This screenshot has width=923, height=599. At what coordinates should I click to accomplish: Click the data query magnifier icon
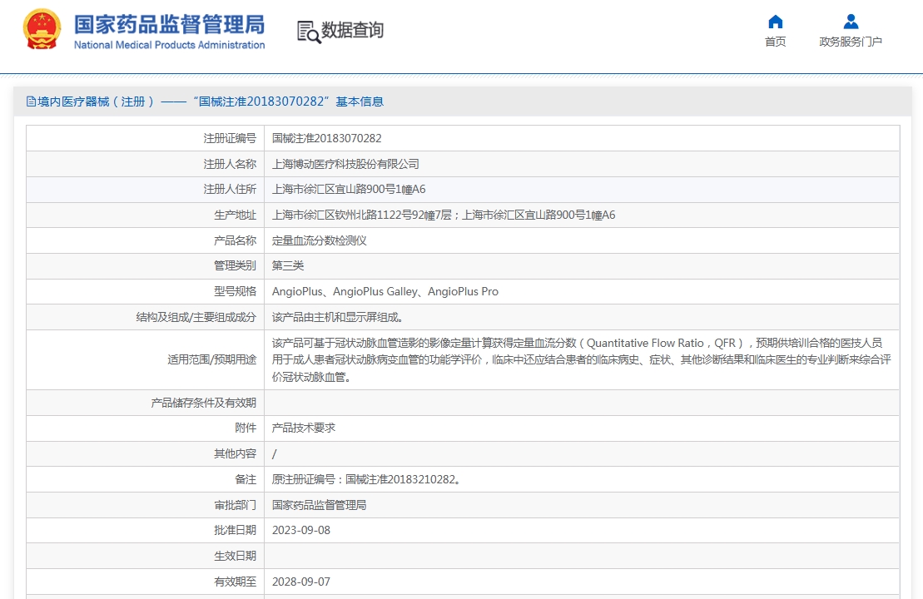tap(309, 32)
